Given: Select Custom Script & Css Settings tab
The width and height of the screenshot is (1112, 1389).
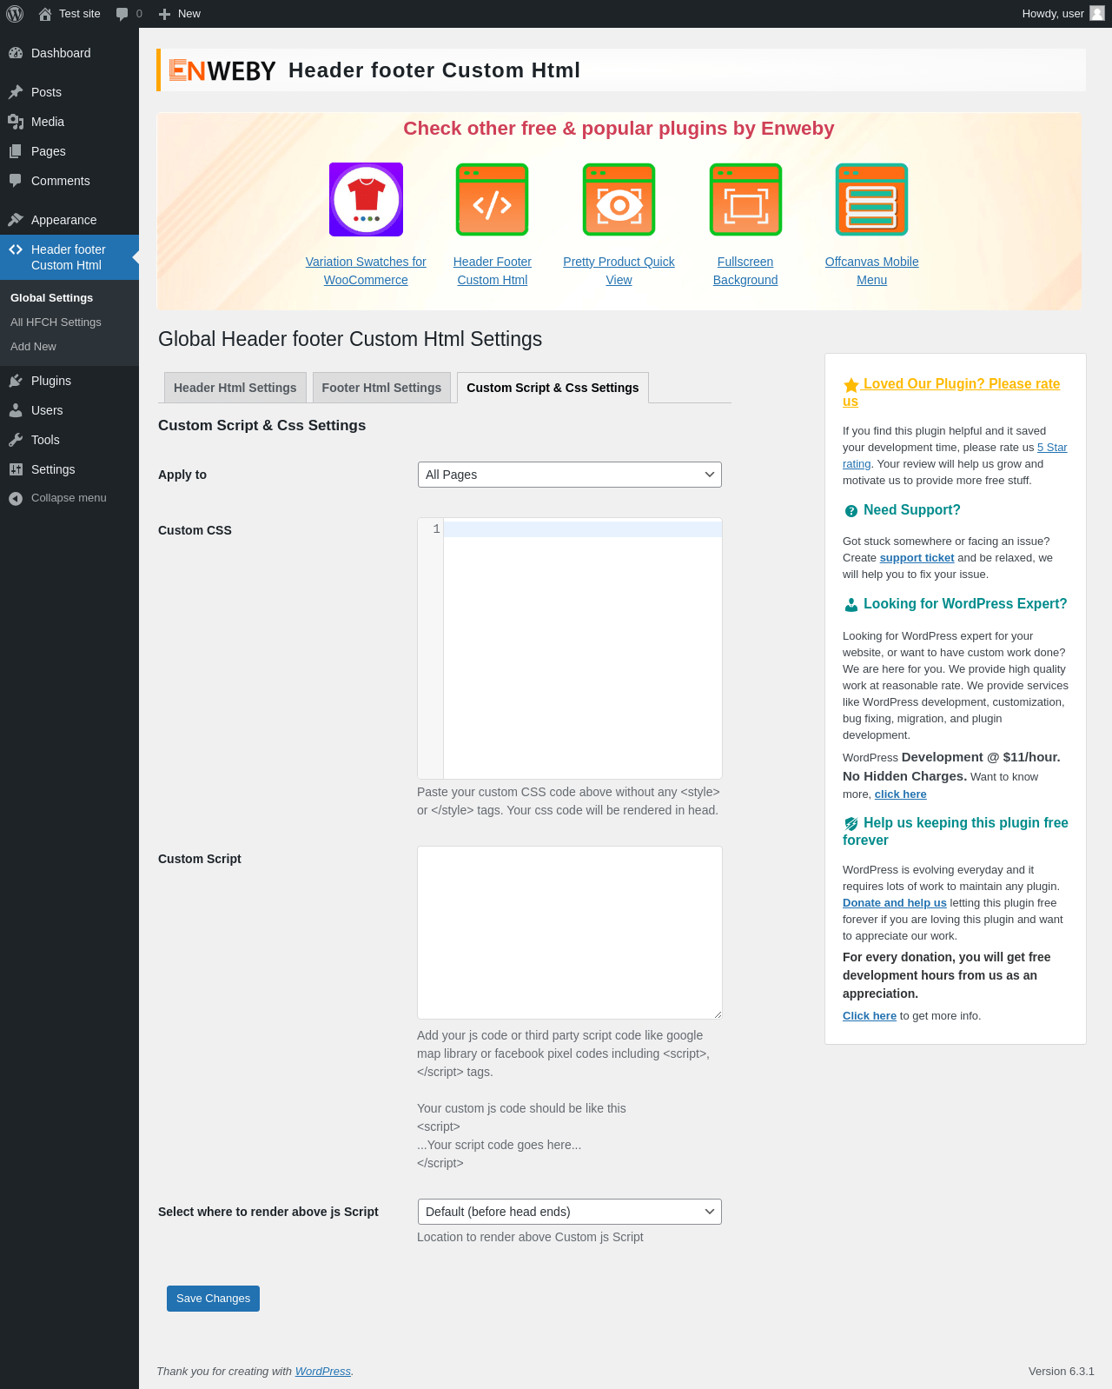Looking at the screenshot, I should 553,388.
